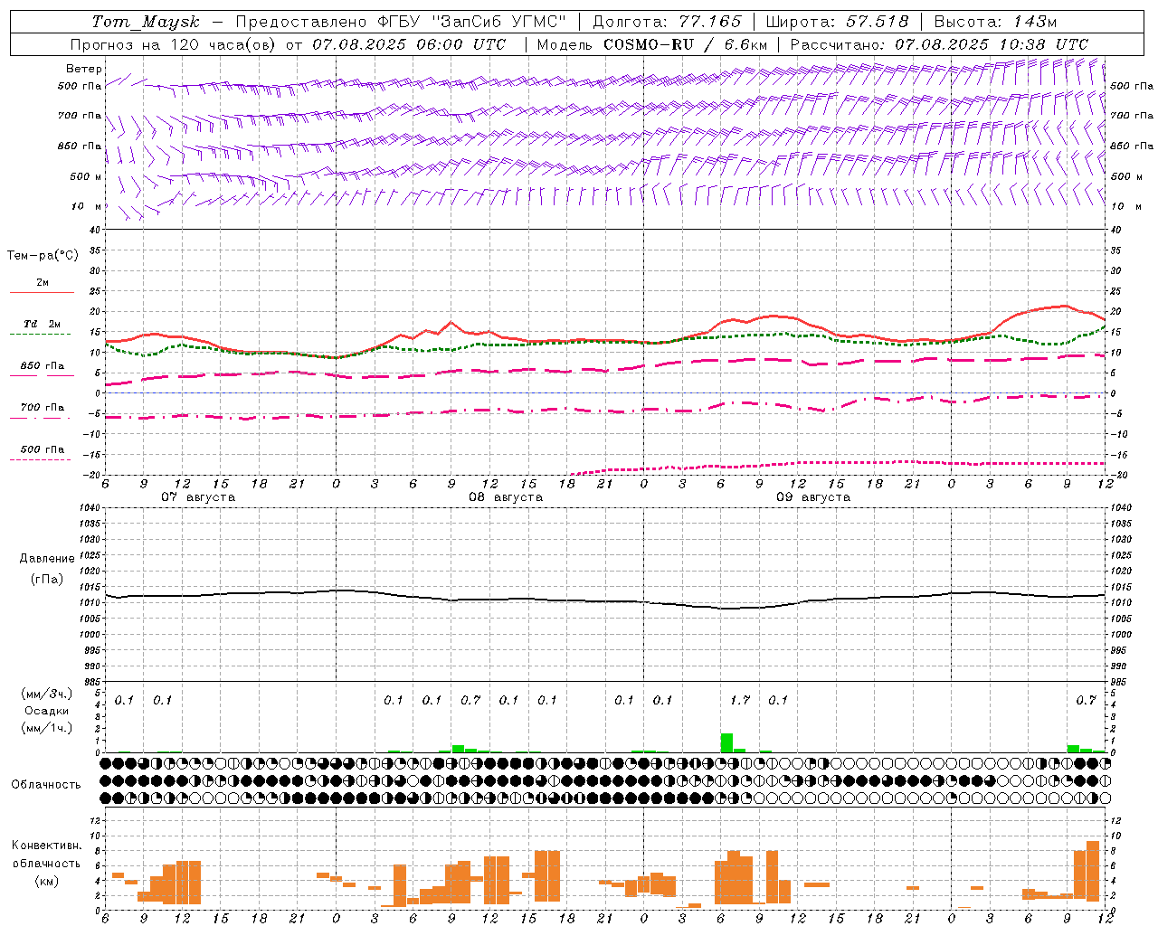Click the (мм/1ч.) precipitation unit label
Viewport: 1158px width, 926px height.
click(x=47, y=728)
